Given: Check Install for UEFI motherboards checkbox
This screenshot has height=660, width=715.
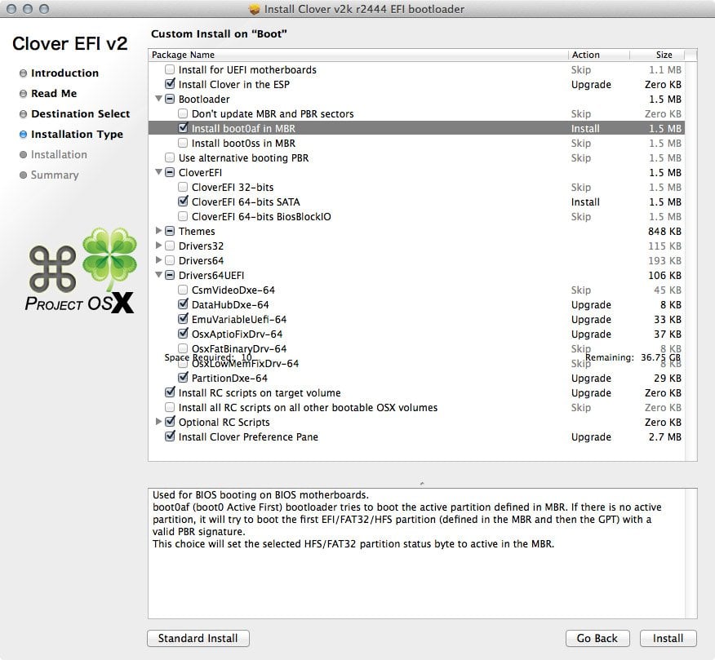Looking at the screenshot, I should click(170, 69).
